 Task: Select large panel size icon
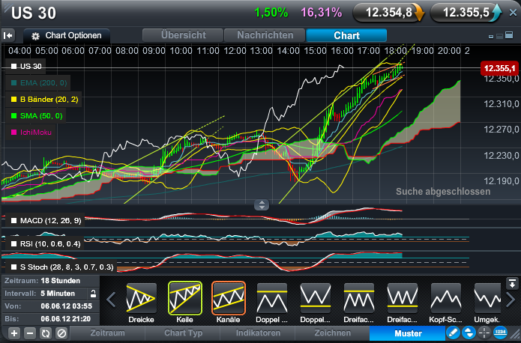pos(509,35)
